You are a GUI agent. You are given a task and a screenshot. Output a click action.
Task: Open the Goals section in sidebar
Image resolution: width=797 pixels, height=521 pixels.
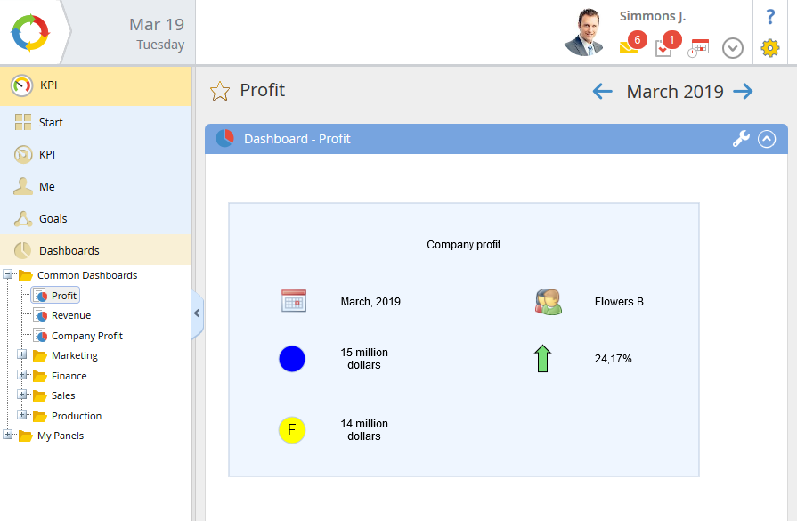pyautogui.click(x=53, y=219)
